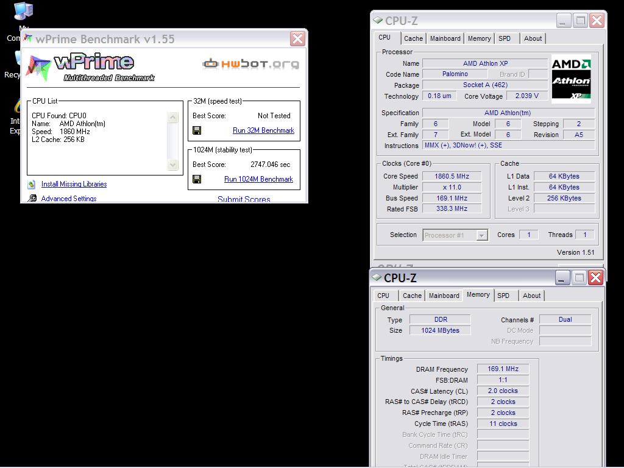Click the save icon beside Run 32M Benchmark
This screenshot has height=468, width=624.
coord(197,130)
